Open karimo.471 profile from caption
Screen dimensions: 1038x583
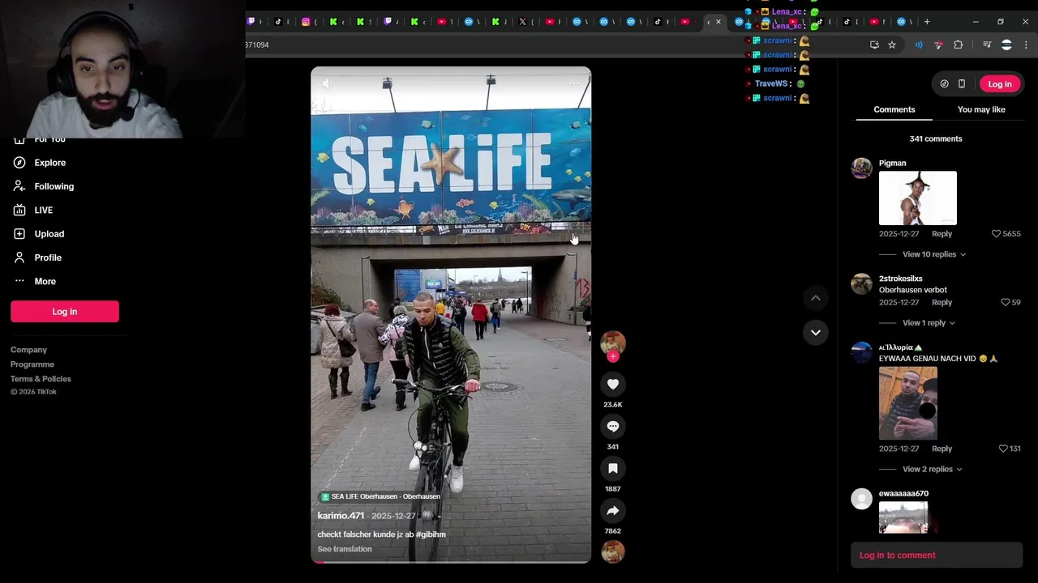click(x=341, y=516)
